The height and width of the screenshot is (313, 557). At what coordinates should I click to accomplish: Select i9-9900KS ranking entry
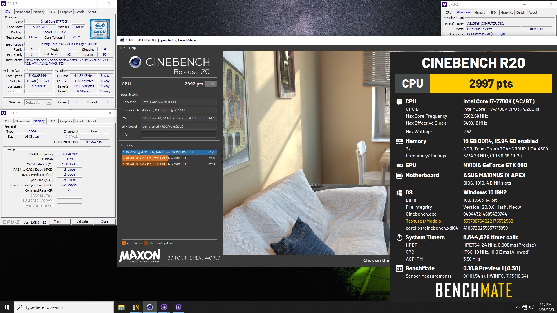tap(169, 152)
